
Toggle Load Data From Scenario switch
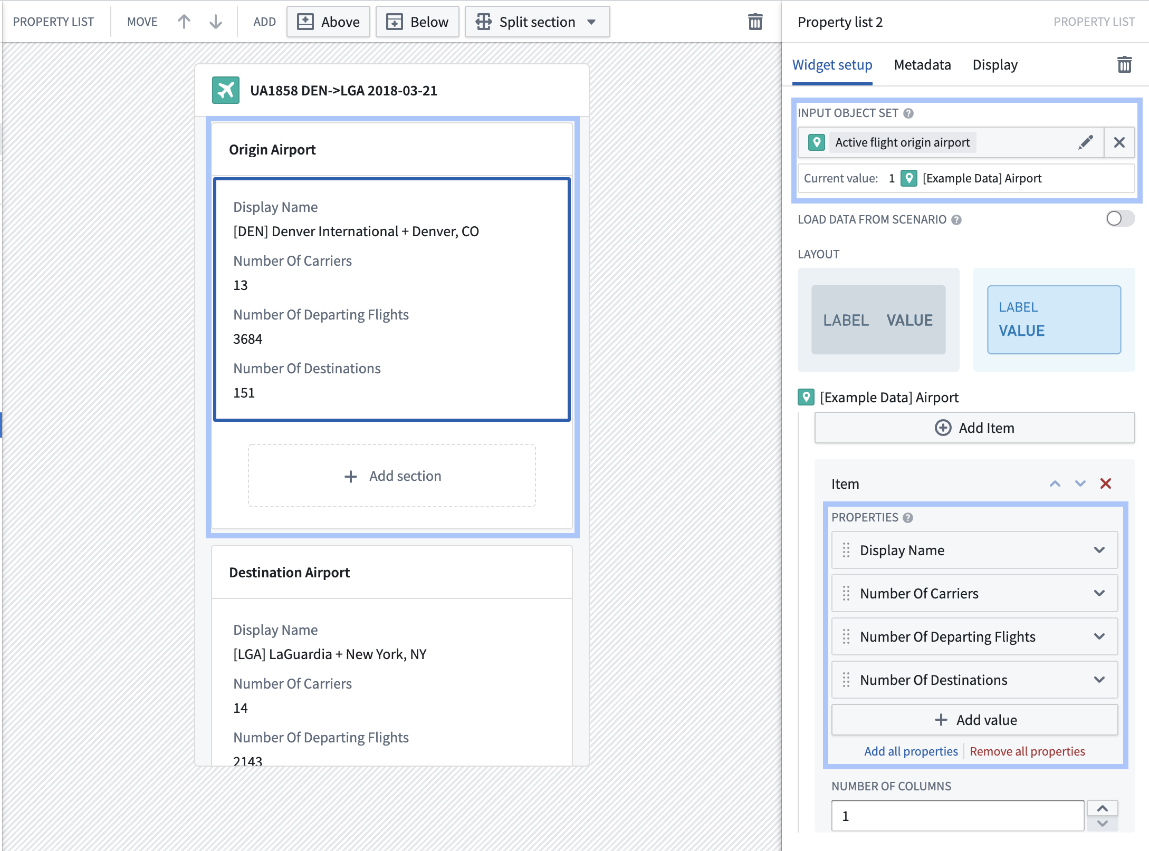pos(1120,218)
